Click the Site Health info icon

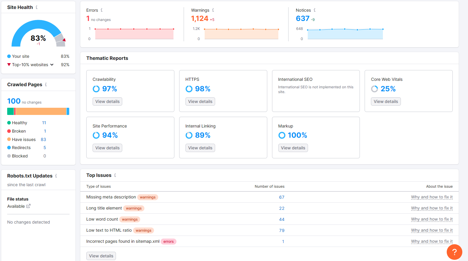(x=37, y=7)
